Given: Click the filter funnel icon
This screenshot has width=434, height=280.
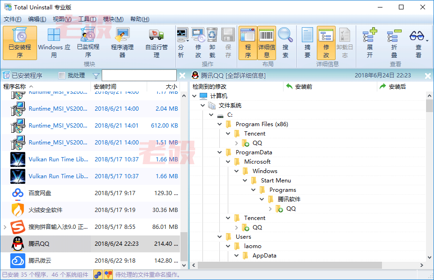Looking at the screenshot, I should (96, 76).
